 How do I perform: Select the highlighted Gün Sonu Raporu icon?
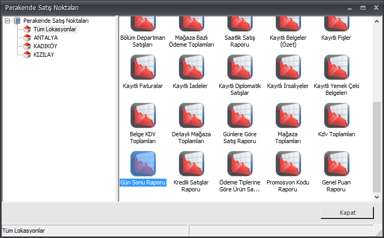coord(143,164)
